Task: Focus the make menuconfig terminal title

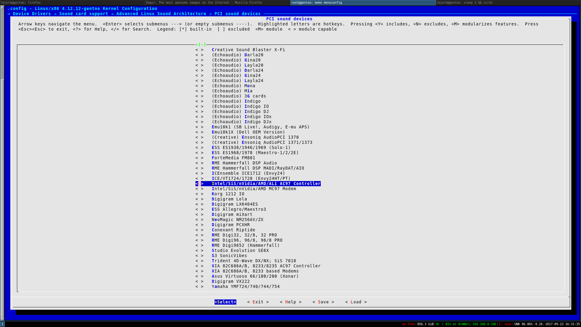Action: point(316,2)
